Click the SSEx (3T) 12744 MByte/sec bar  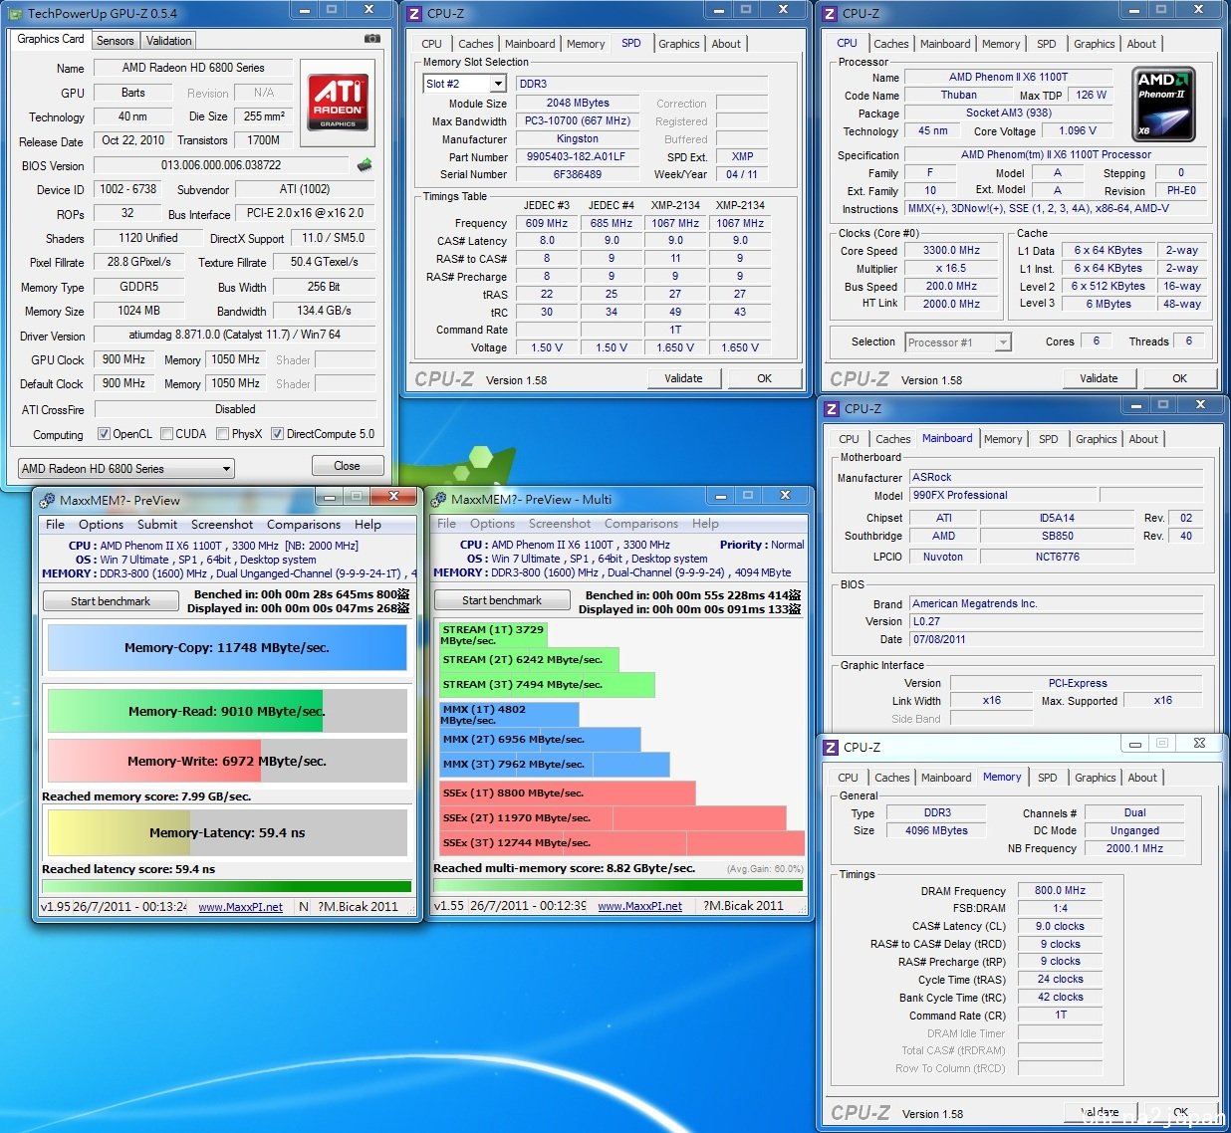[x=622, y=842]
